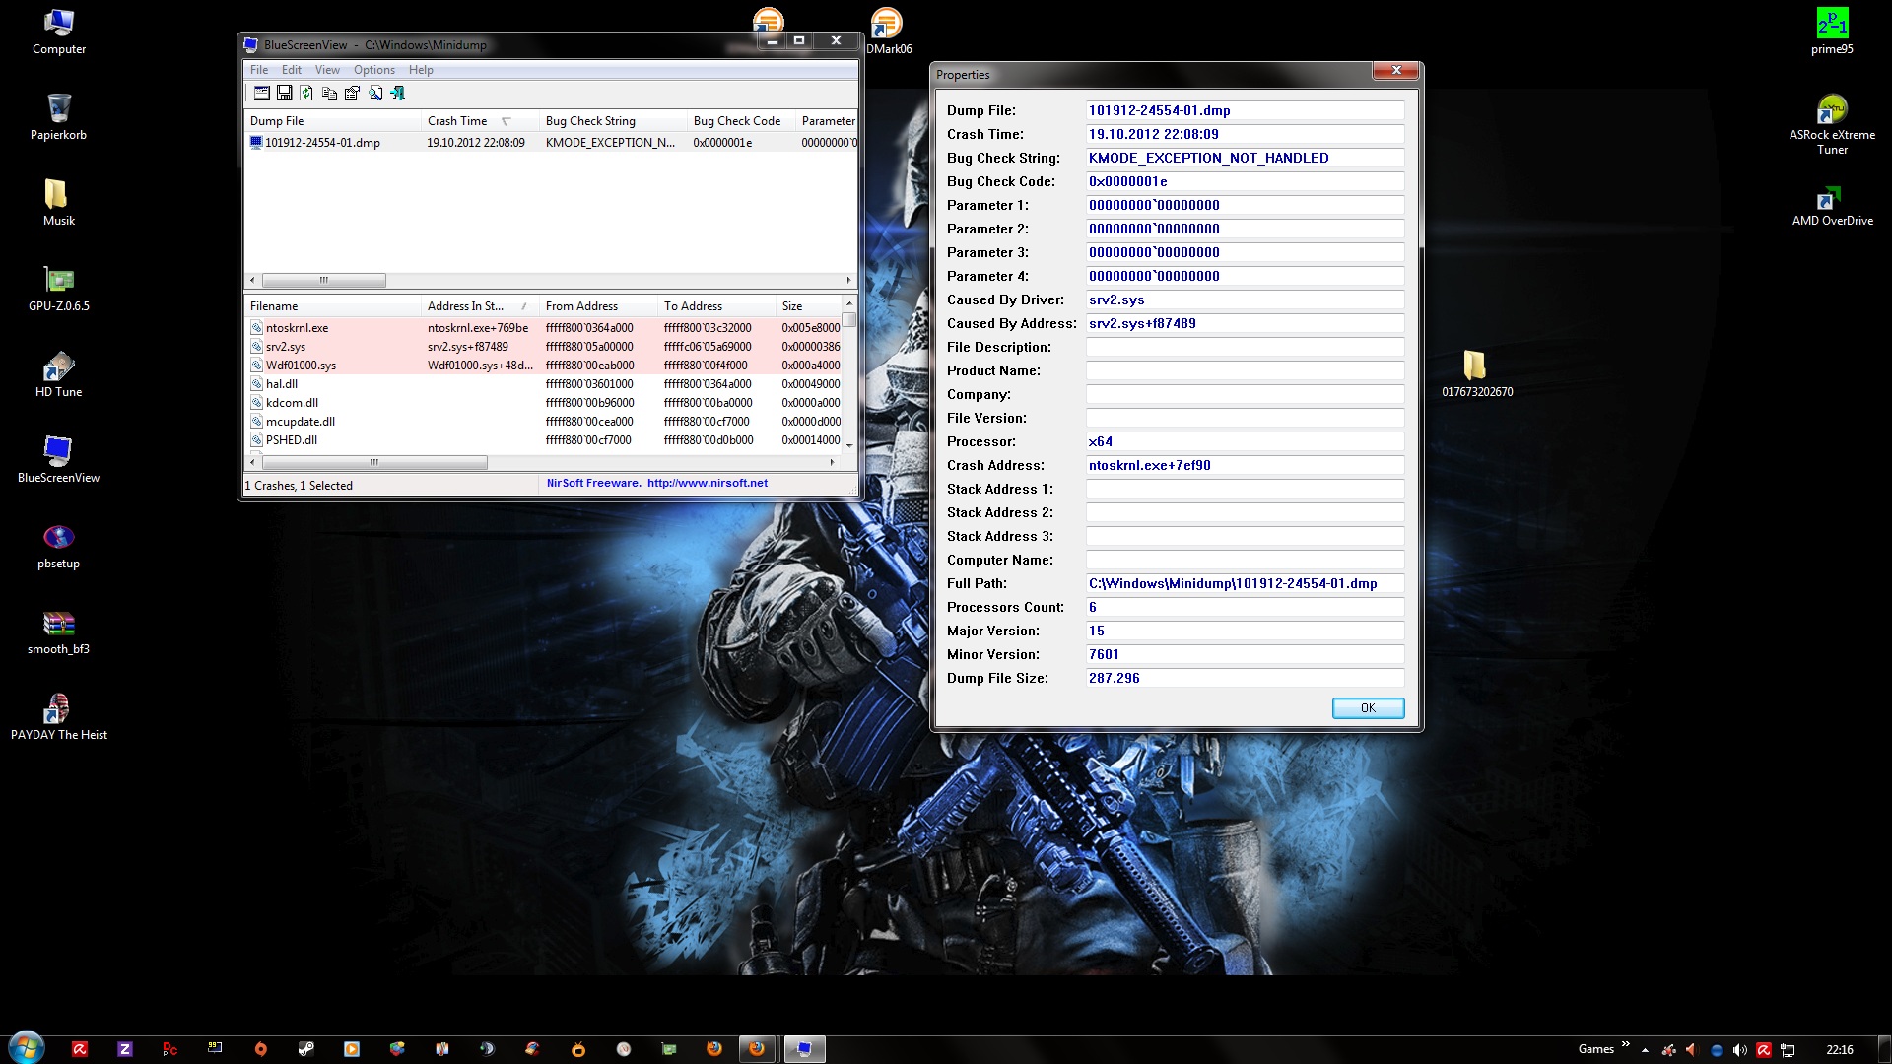
Task: Open the Options menu
Action: [x=374, y=70]
